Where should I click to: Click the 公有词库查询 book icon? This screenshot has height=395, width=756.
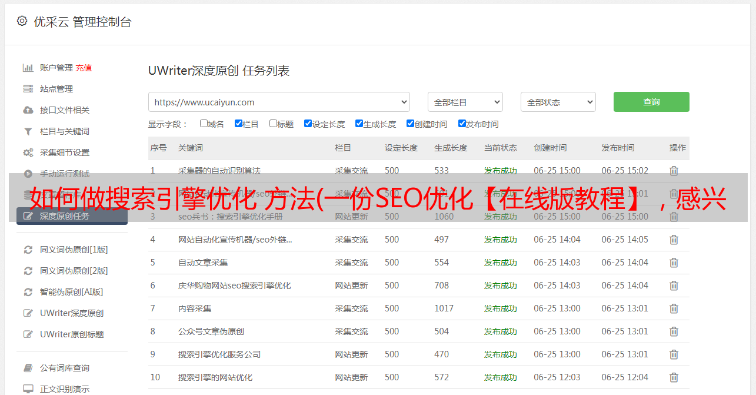[x=28, y=368]
